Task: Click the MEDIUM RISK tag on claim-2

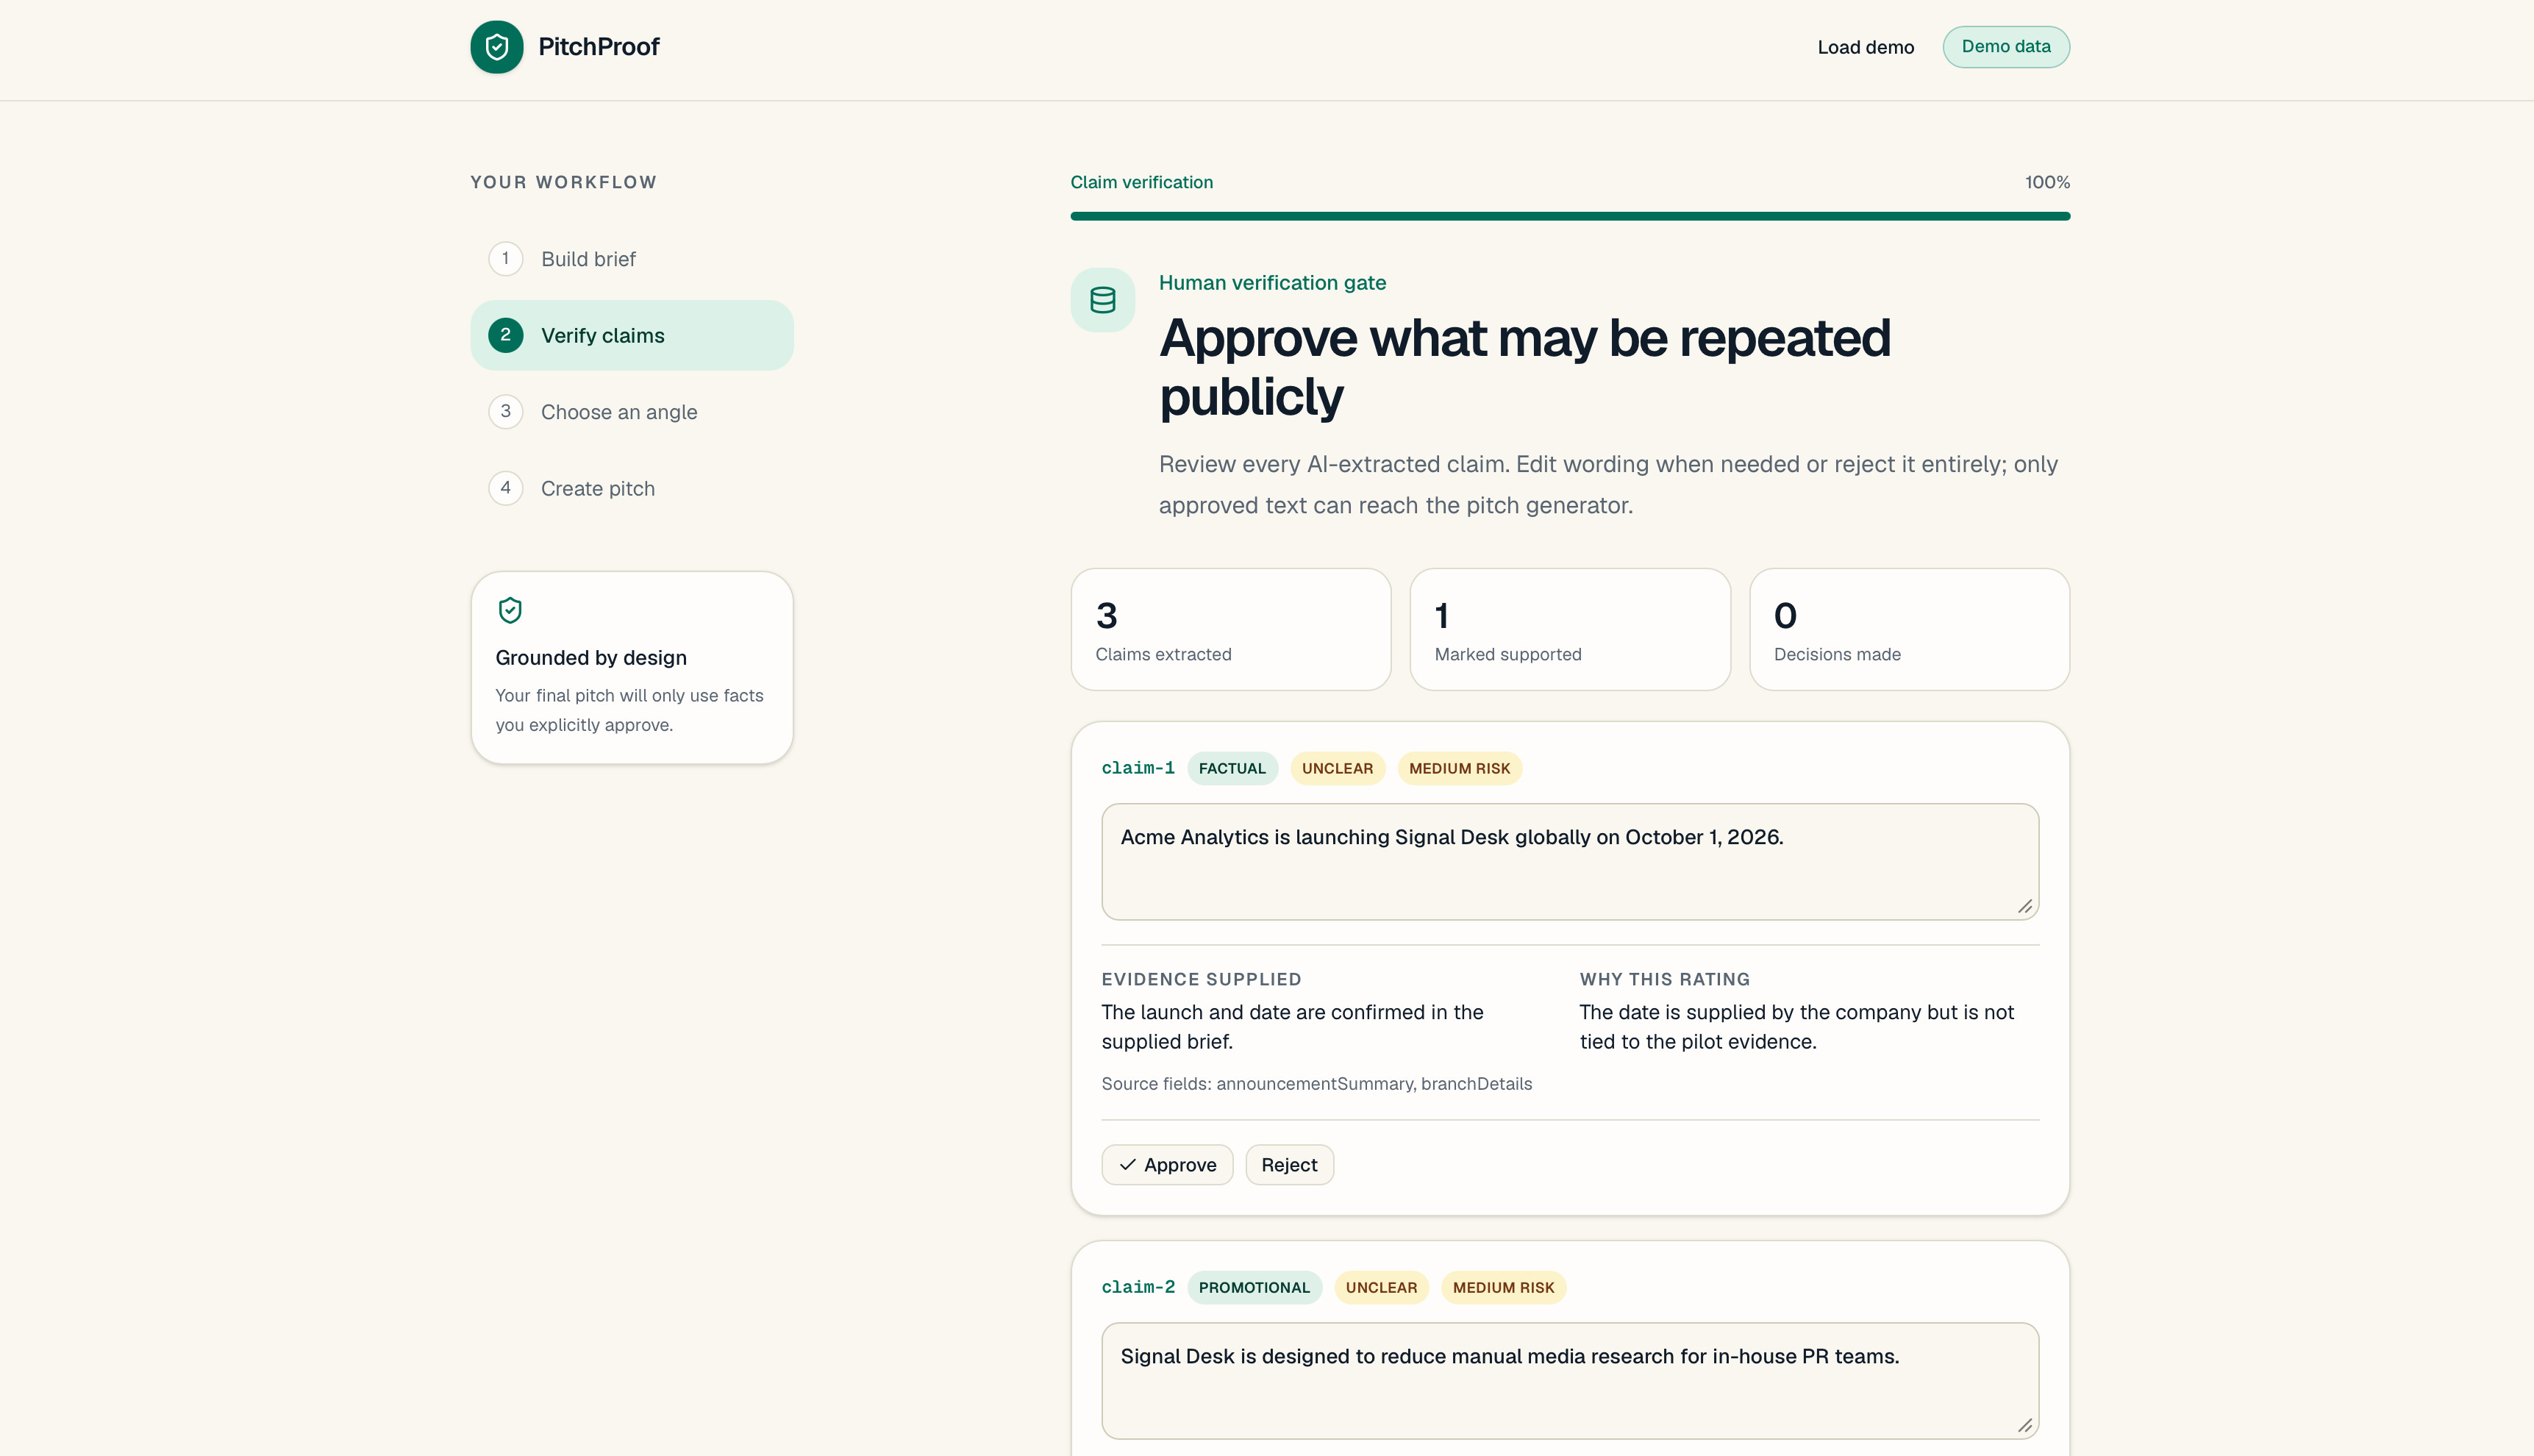Action: (1503, 1288)
